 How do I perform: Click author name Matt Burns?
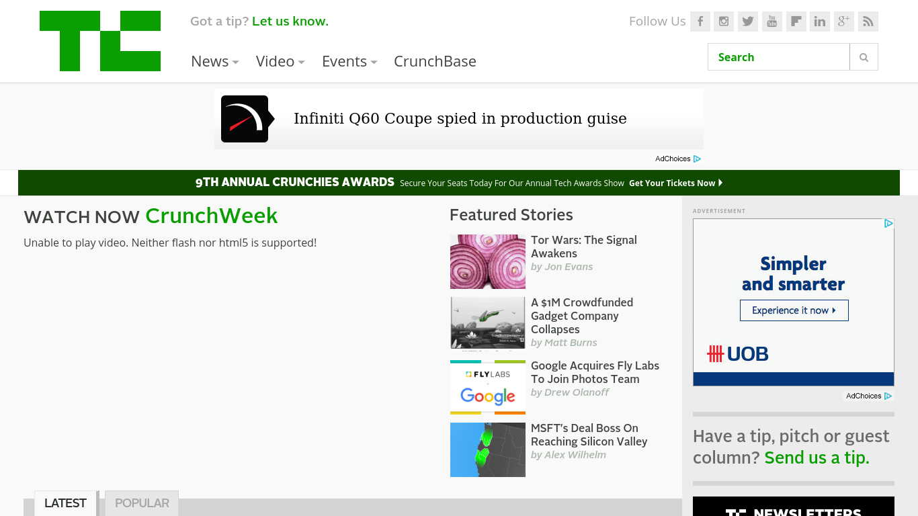click(x=571, y=343)
